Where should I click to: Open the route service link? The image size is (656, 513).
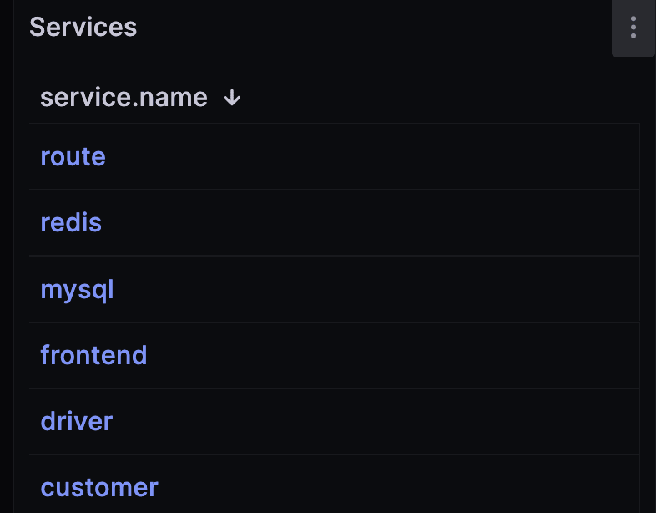pos(73,157)
